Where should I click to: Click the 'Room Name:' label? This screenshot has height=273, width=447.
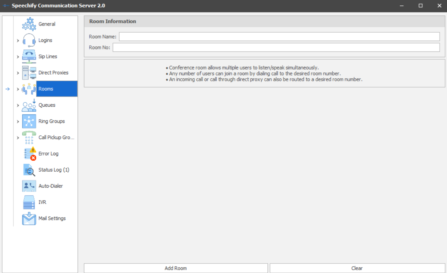(x=103, y=37)
